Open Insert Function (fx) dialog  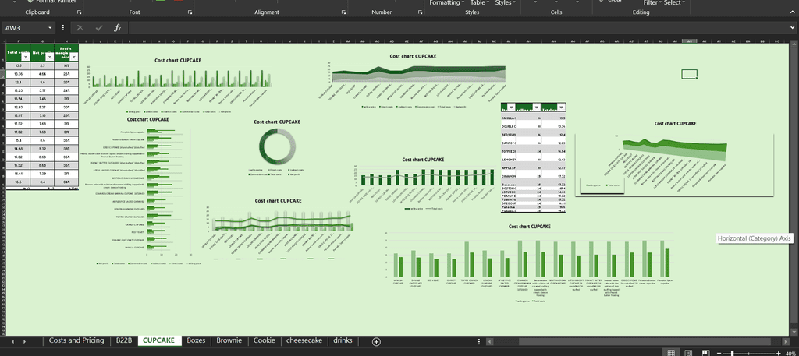pos(117,28)
